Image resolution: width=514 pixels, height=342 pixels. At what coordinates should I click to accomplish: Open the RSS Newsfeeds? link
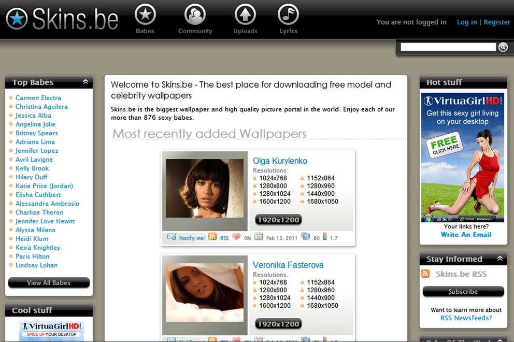(x=466, y=318)
